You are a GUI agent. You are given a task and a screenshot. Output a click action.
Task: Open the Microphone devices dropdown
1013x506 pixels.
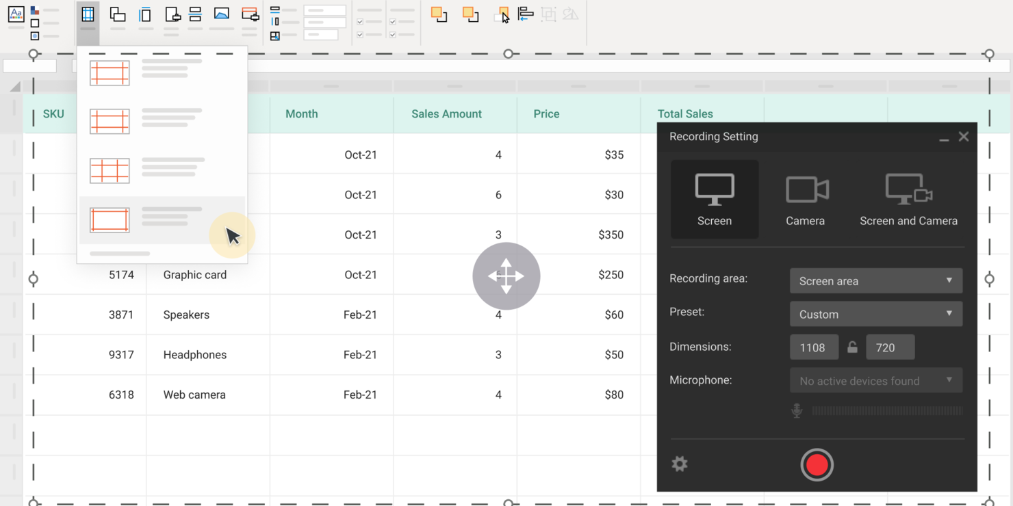point(876,380)
